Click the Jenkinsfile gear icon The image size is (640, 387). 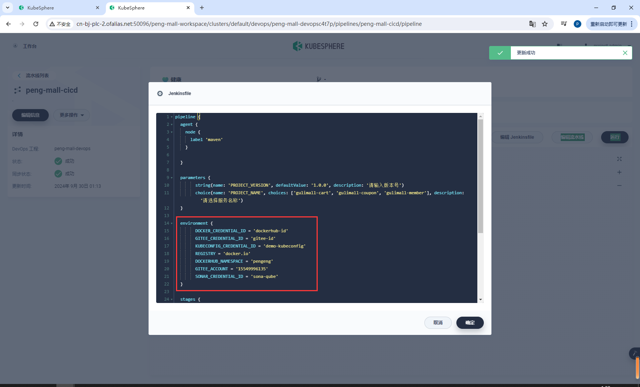point(160,94)
